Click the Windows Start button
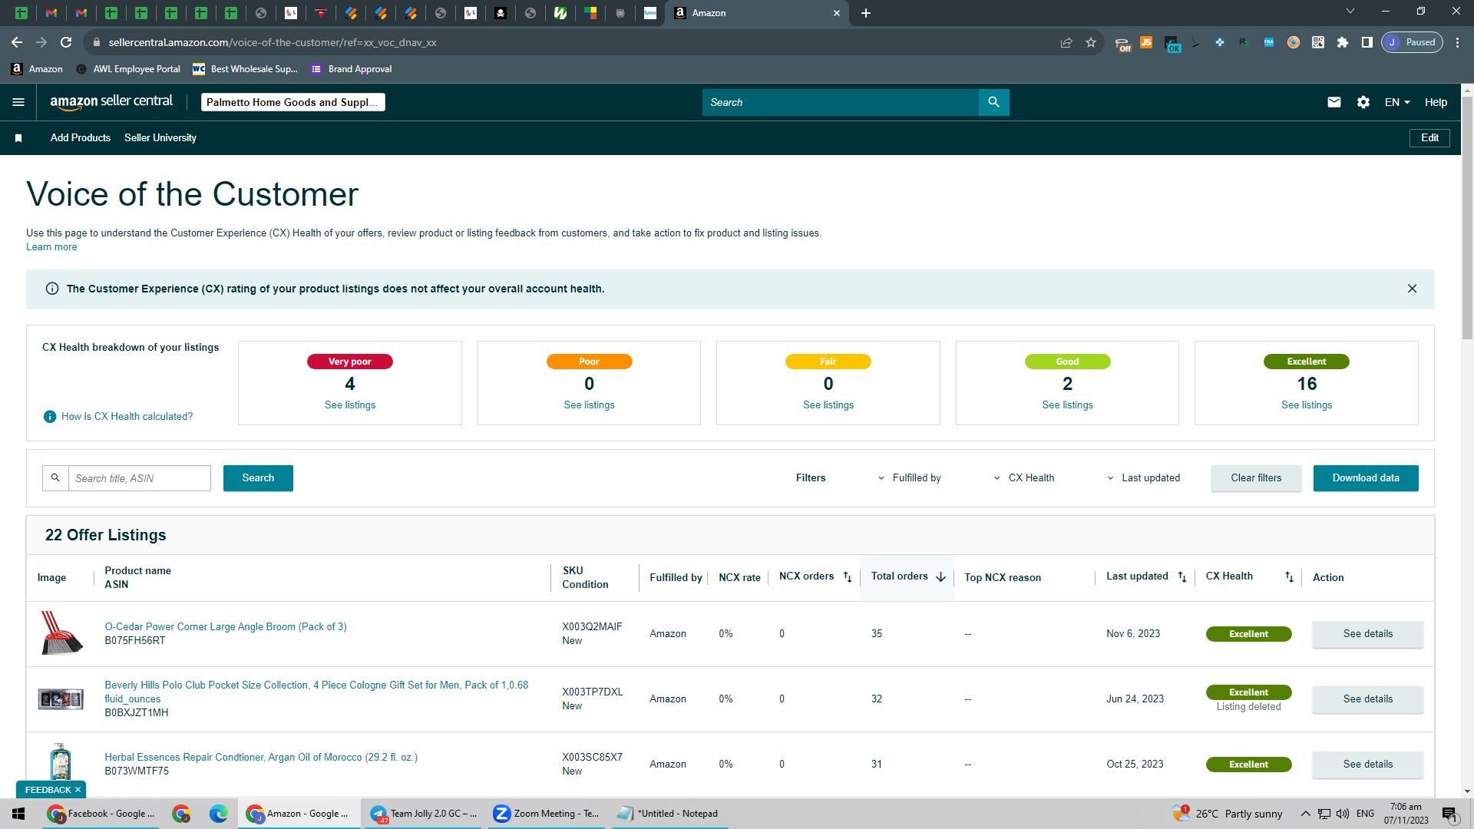The height and width of the screenshot is (829, 1474). pyautogui.click(x=18, y=814)
